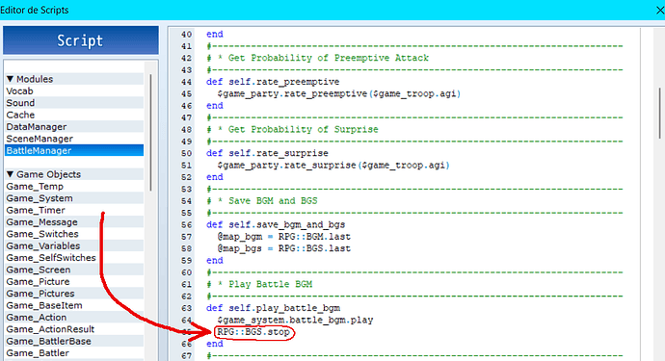Open the Game_Switches script
This screenshot has height=361, width=665.
coord(74,234)
